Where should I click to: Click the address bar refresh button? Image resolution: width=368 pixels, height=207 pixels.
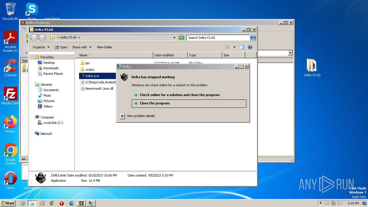[181, 38]
